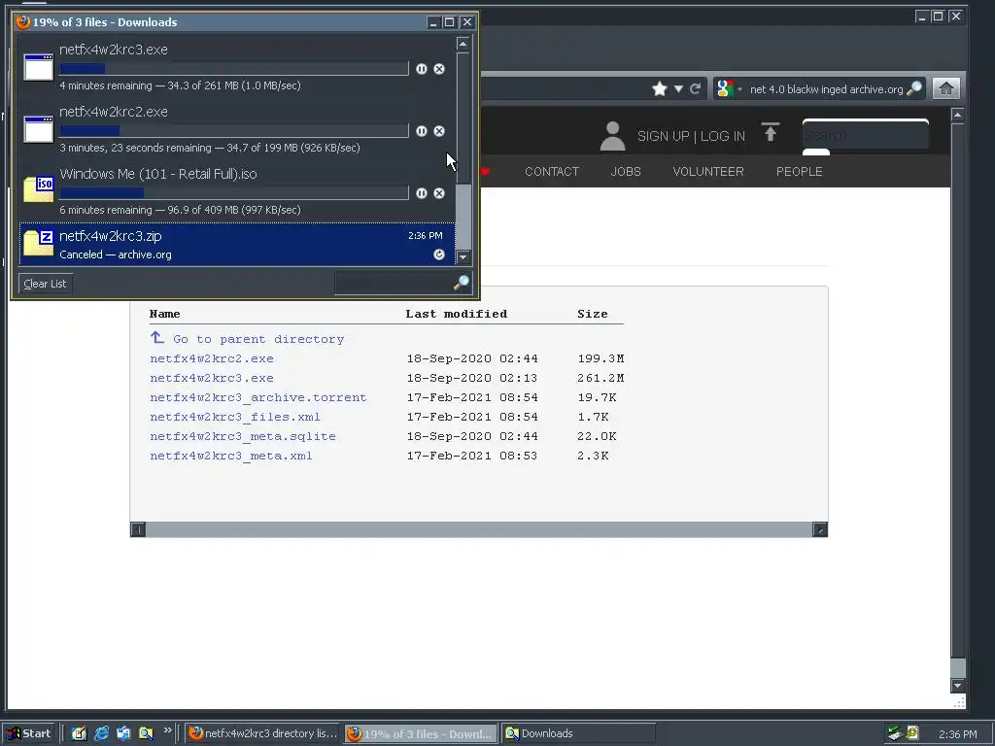Switch to the Downloads folder taskbar window

[x=577, y=733]
